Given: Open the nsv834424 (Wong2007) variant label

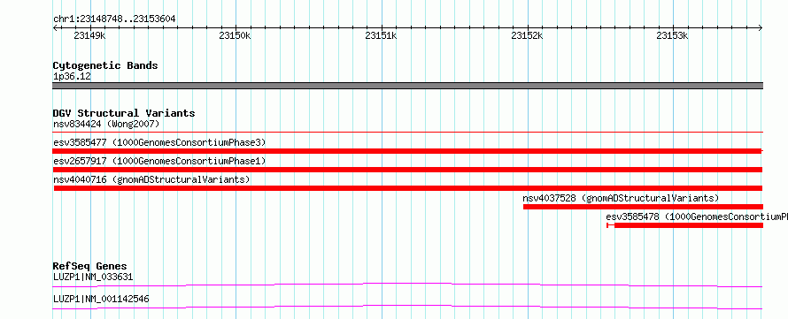Looking at the screenshot, I should coord(106,124).
